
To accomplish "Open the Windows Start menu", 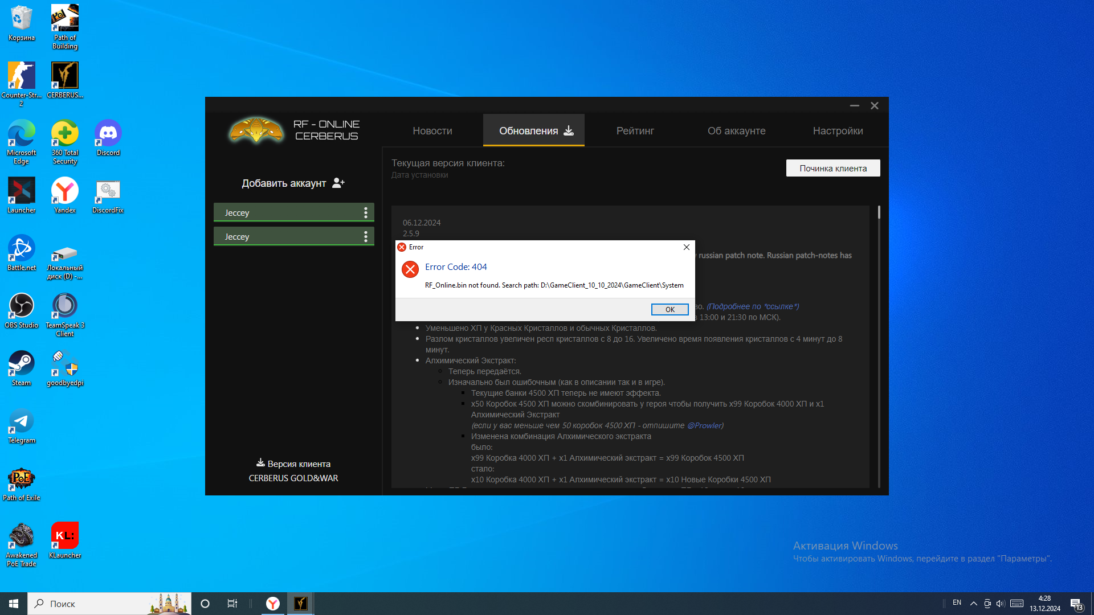I will point(14,604).
